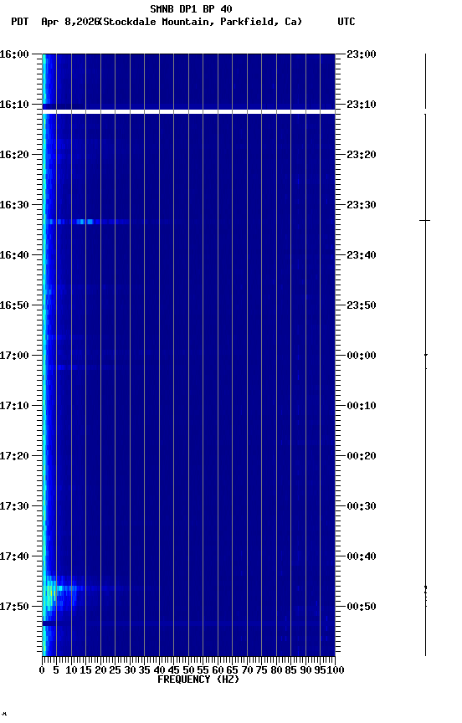Click the 70 Hz frequency axis label

click(247, 670)
